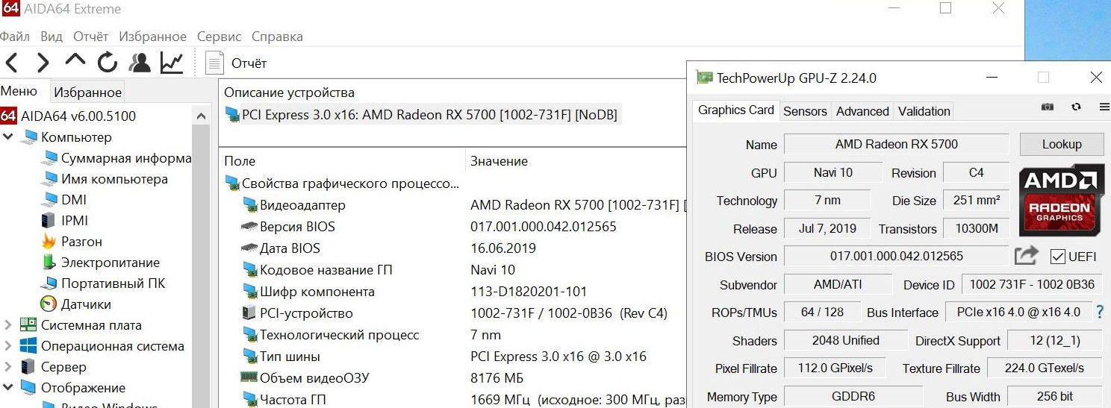This screenshot has height=408, width=1111.
Task: Open the GPU-Z hamburger menu
Action: pyautogui.click(x=1104, y=107)
